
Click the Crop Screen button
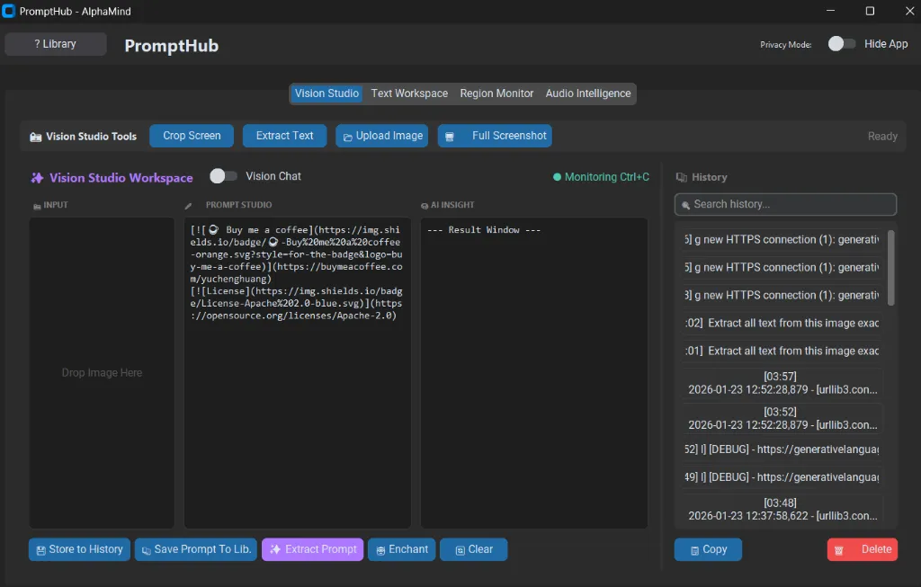point(192,136)
